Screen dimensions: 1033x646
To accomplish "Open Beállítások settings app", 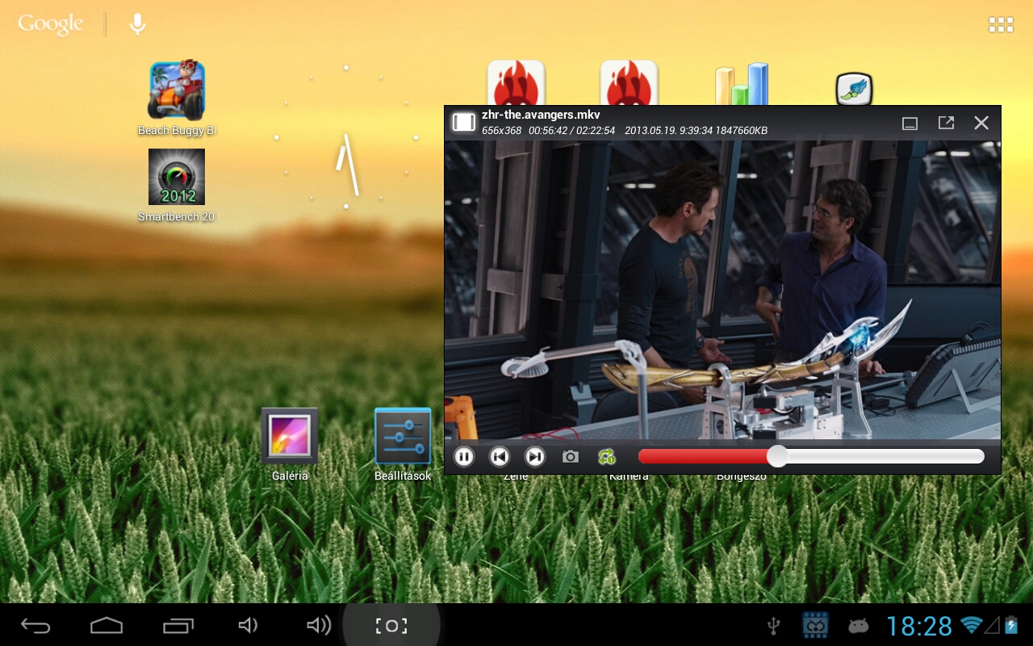I will pyautogui.click(x=403, y=437).
